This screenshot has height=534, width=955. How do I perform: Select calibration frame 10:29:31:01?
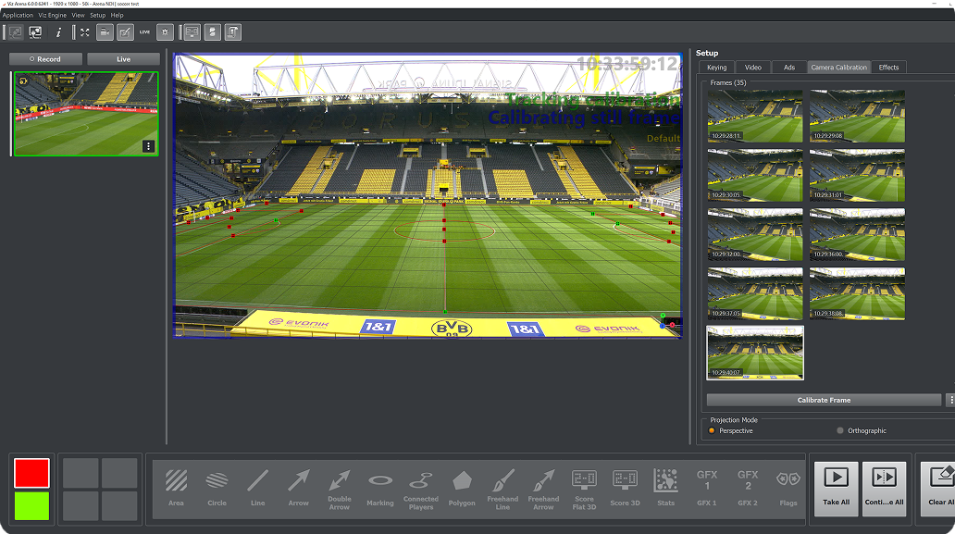[857, 175]
